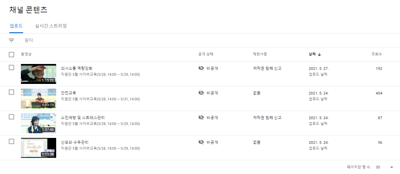
Task: Click the hidden-eye icon for 안전교육
Action: [201, 93]
